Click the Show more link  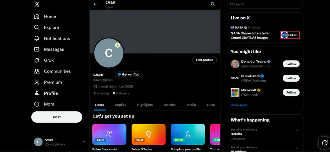pos(239,105)
